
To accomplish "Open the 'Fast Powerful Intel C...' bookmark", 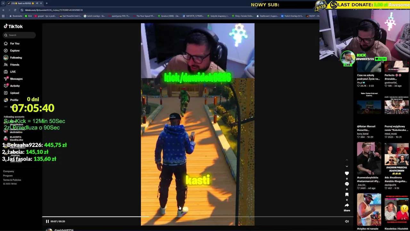I will click(x=70, y=16).
